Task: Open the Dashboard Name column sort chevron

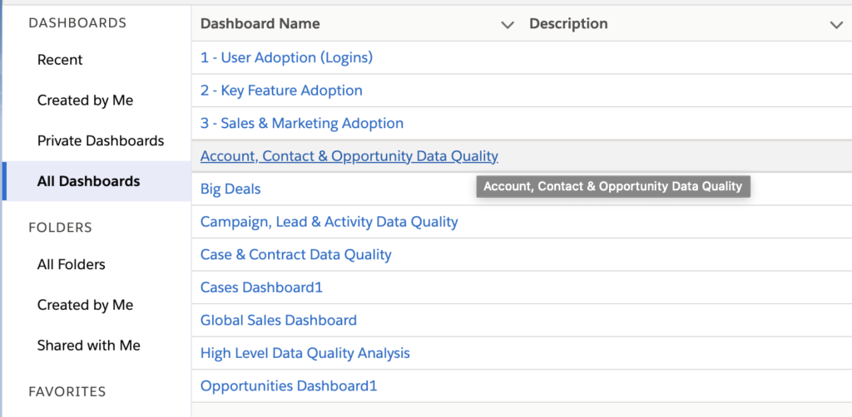Action: click(x=507, y=24)
